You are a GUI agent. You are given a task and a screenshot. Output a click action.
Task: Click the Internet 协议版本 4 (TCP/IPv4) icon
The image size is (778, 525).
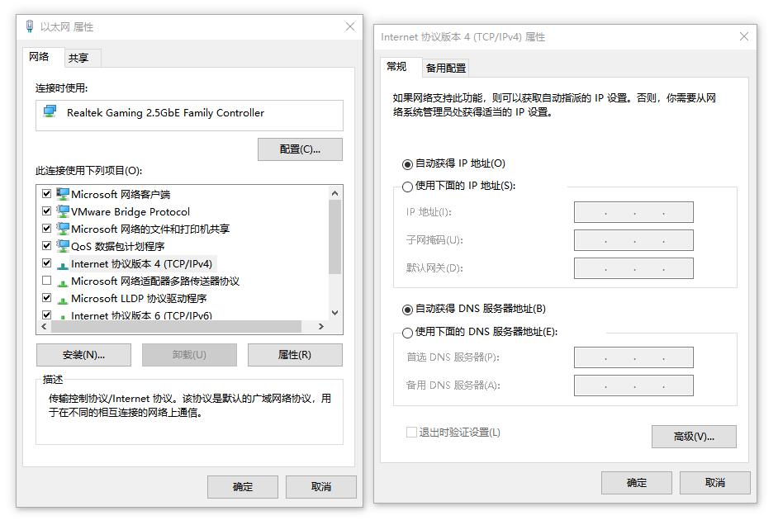pos(61,263)
